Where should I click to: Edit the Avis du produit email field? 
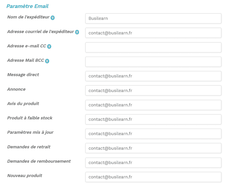point(153,105)
